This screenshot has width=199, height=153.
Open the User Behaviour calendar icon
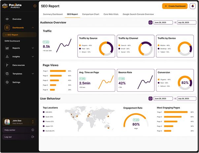[150, 98]
